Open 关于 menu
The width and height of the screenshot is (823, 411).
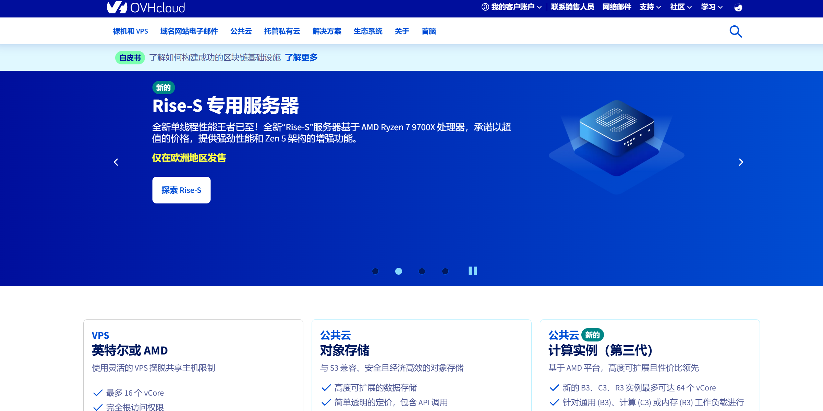(402, 31)
